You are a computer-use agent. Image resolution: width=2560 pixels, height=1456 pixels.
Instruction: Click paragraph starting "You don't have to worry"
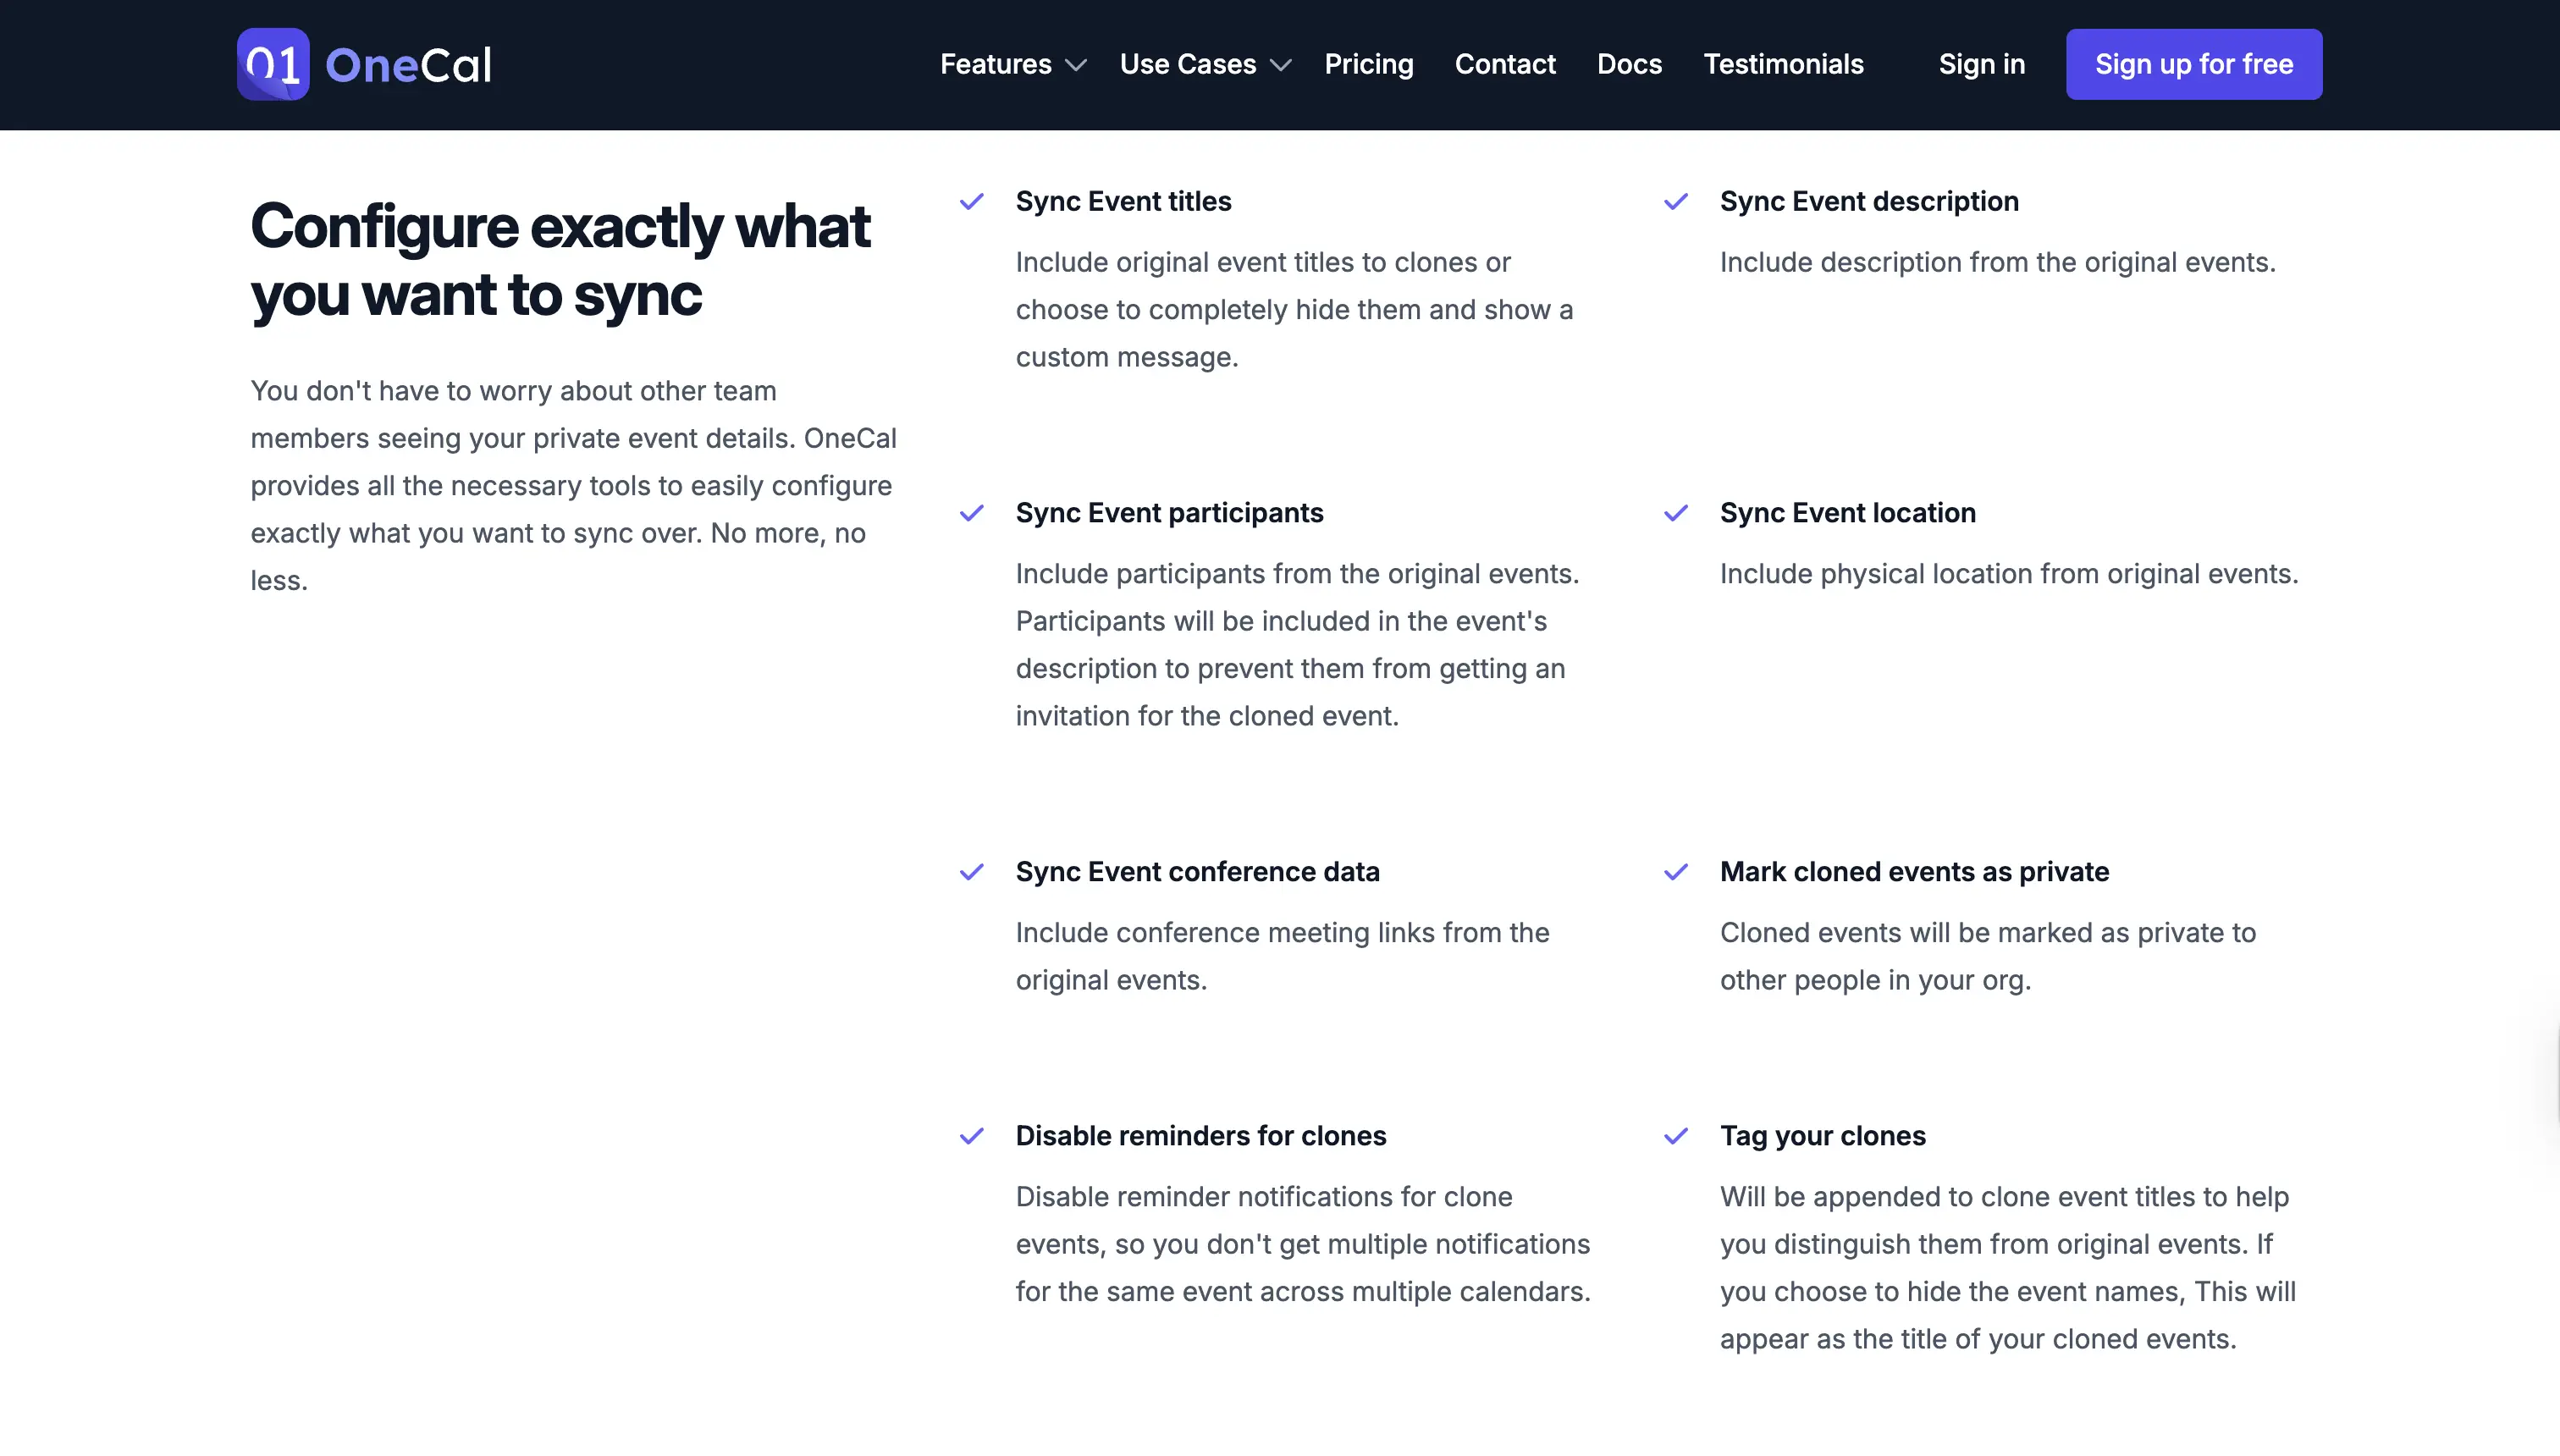(x=573, y=486)
